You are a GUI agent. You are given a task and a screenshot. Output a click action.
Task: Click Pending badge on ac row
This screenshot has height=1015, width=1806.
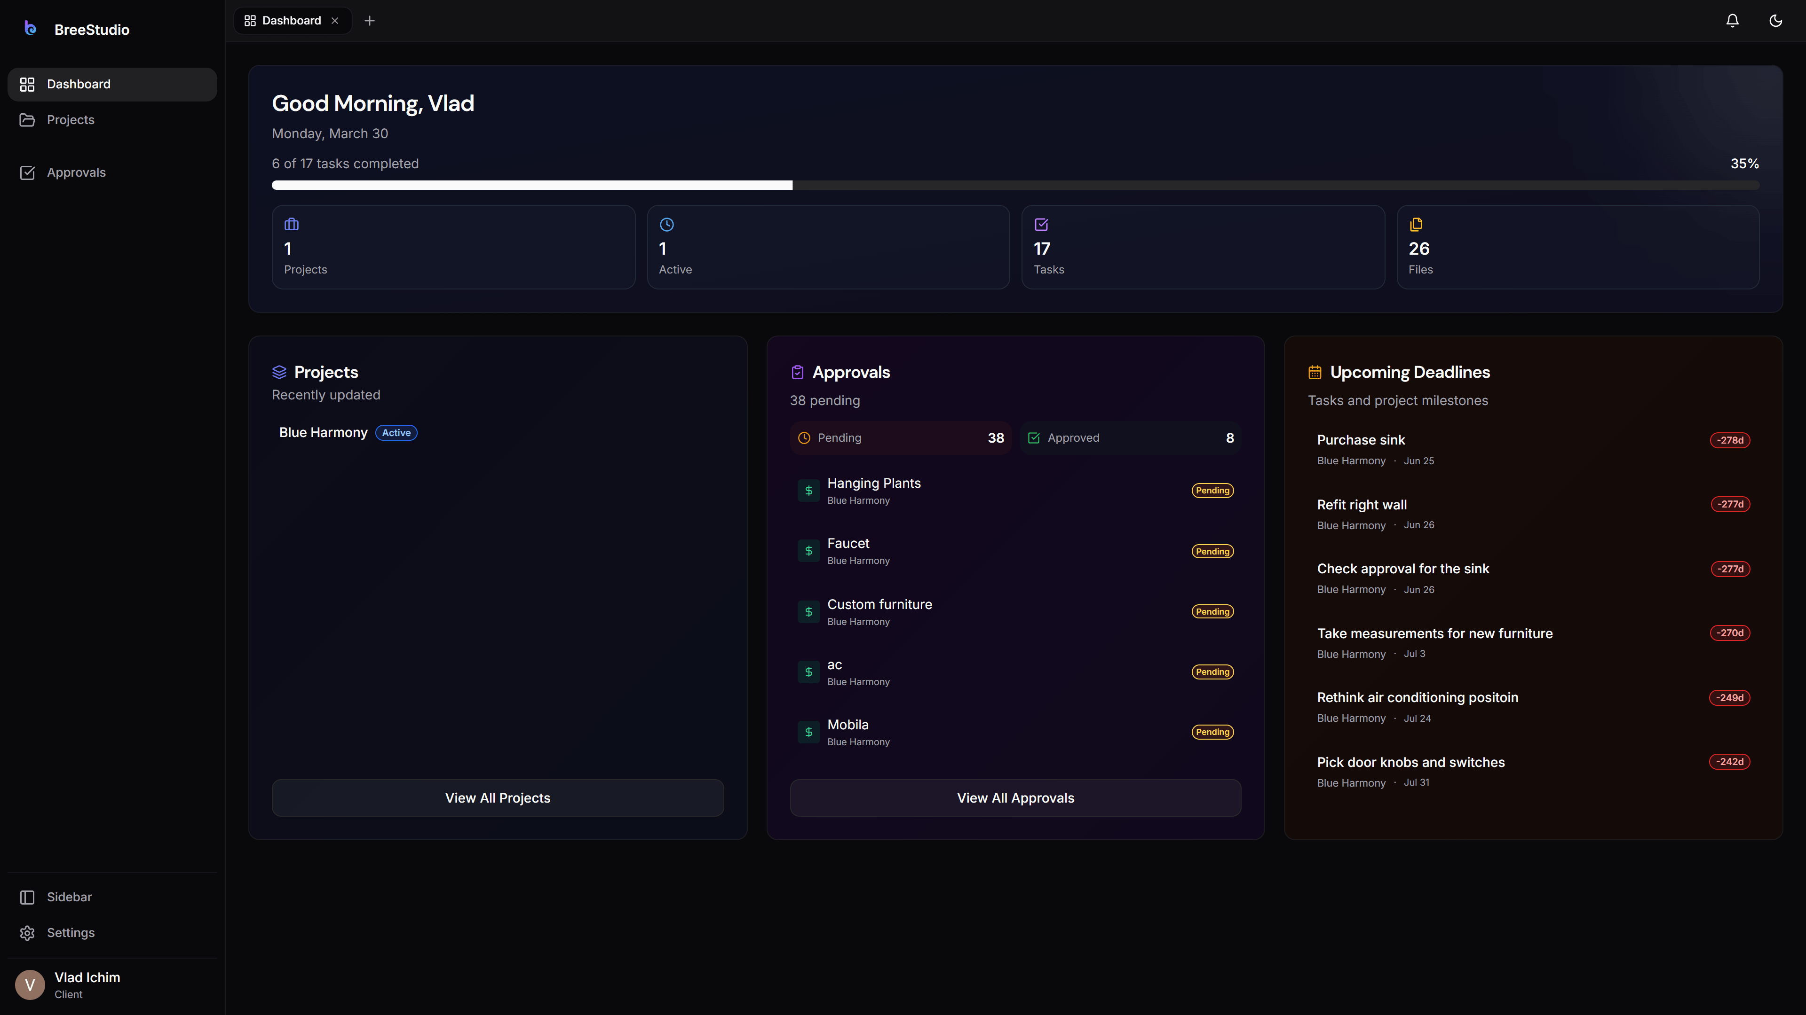(x=1212, y=672)
